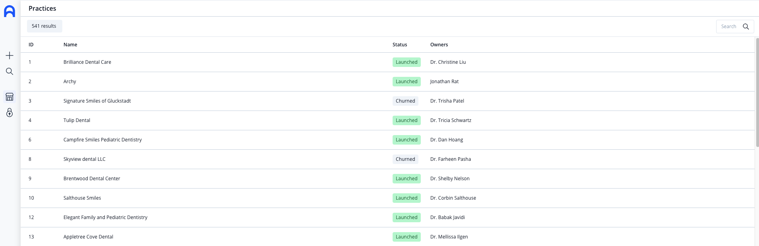Click the Status column header
759x246 pixels.
[400, 45]
